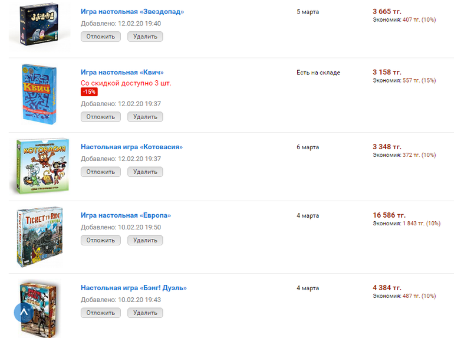Image resolution: width=454 pixels, height=338 pixels.
Task: Open the «Игра настольная «Звездопад»» link
Action: click(x=132, y=12)
